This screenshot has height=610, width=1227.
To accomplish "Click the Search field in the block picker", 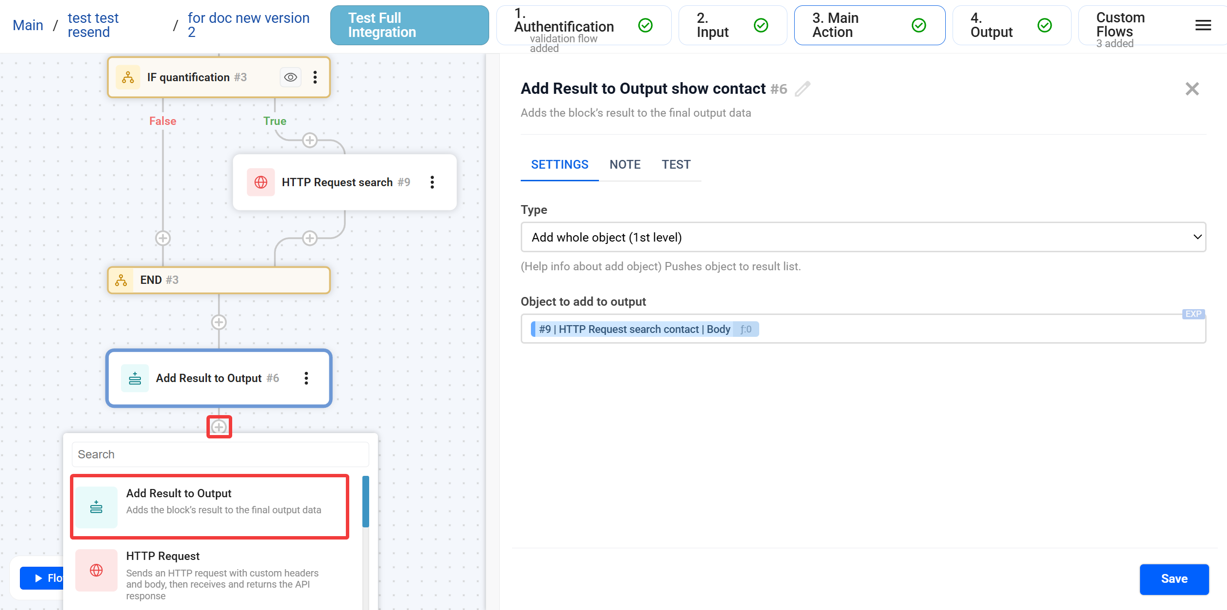I will point(220,454).
